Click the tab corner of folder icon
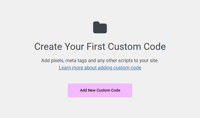 point(96,23)
